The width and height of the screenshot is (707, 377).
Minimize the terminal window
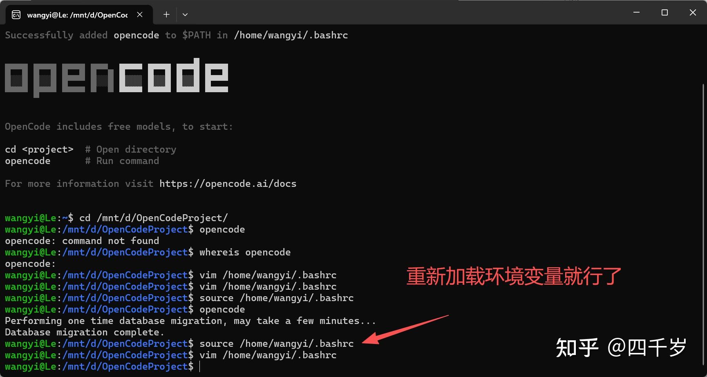[636, 13]
